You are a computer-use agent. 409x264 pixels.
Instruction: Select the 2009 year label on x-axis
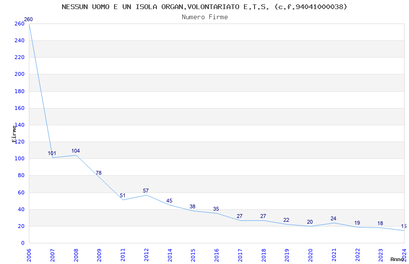100,255
